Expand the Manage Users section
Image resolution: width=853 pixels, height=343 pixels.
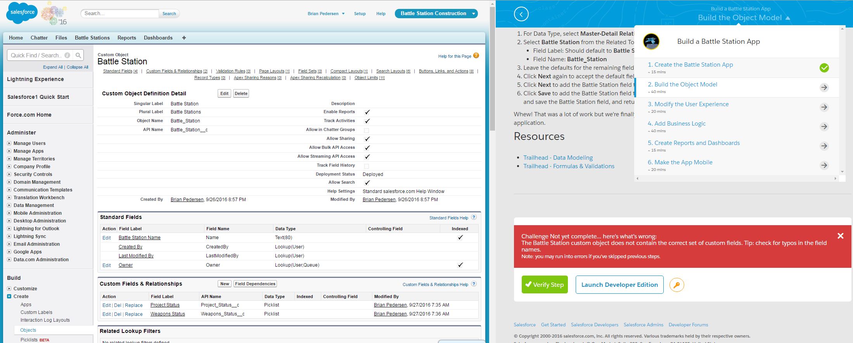(9, 143)
